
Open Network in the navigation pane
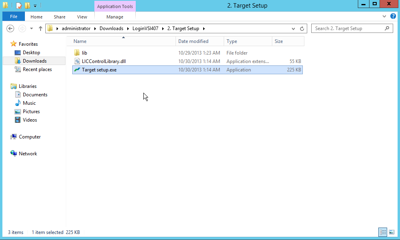pyautogui.click(x=28, y=154)
